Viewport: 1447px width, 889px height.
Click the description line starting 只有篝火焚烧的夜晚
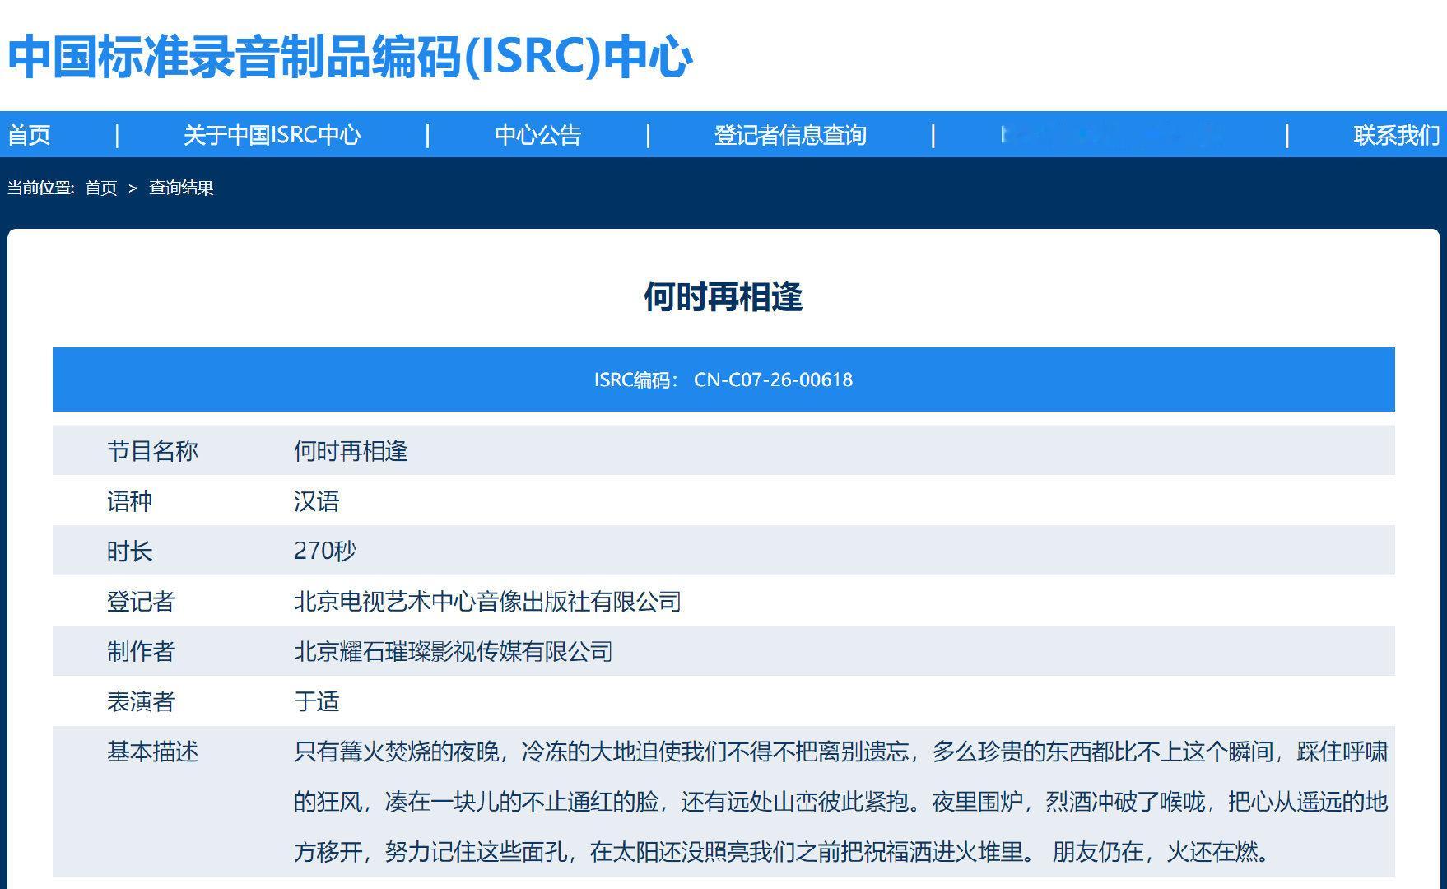tap(841, 752)
